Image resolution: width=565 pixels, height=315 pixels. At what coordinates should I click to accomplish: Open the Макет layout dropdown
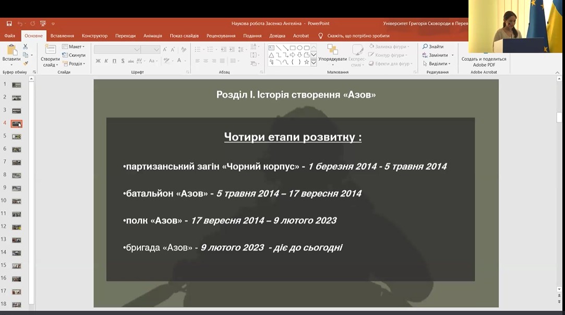coord(74,46)
